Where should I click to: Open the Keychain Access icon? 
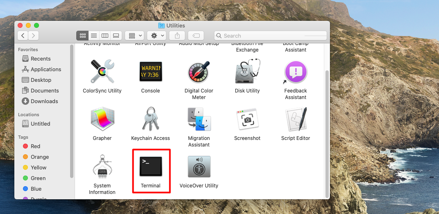[x=150, y=119]
